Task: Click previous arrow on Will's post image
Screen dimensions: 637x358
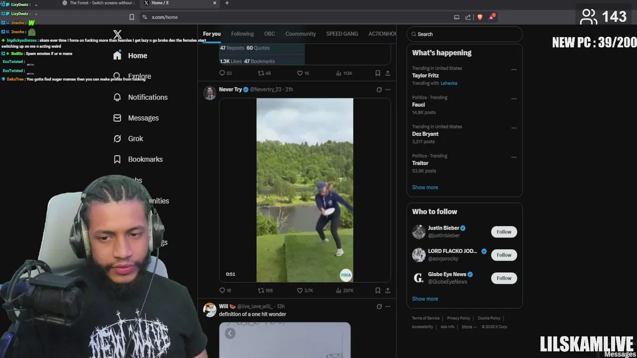Action: [x=230, y=334]
